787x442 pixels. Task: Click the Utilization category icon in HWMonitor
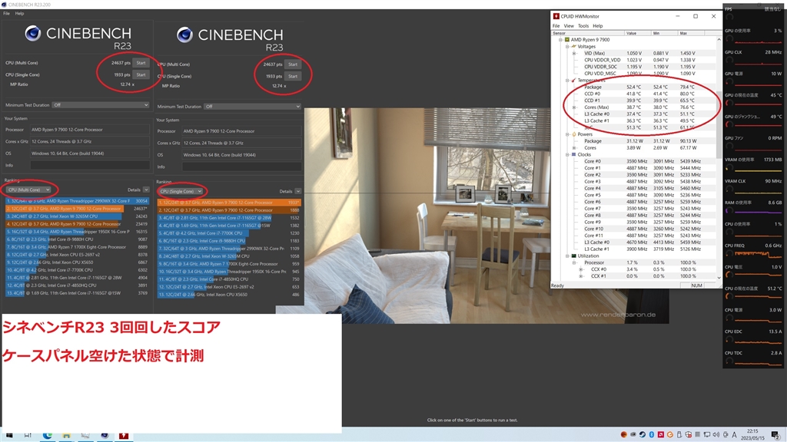click(573, 256)
